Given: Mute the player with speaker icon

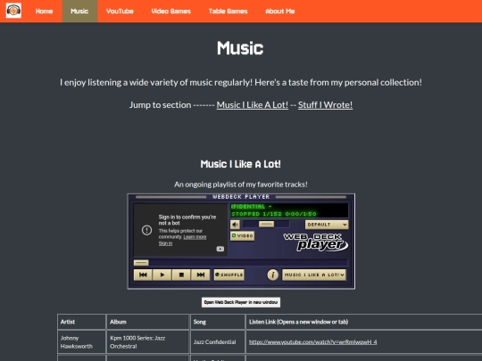Looking at the screenshot, I should 235,225.
